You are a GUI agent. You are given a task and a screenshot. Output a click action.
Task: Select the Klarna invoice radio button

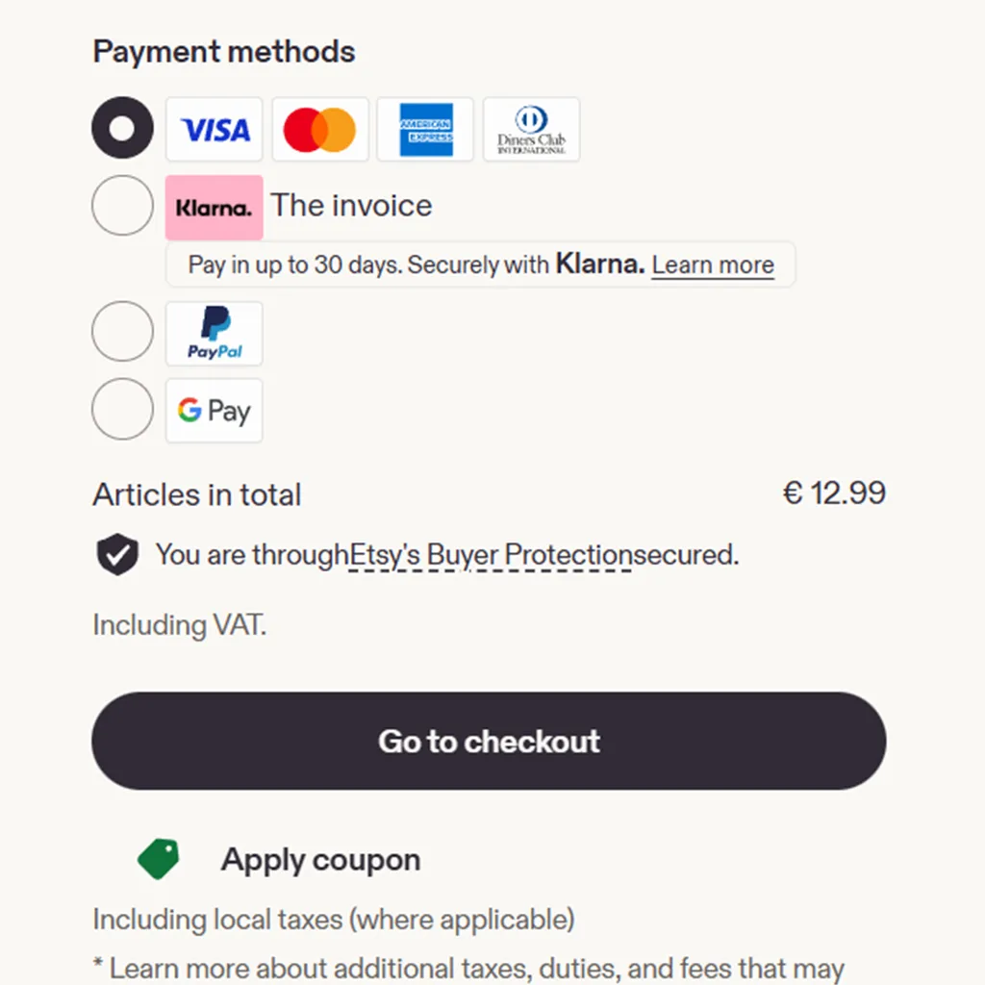122,206
